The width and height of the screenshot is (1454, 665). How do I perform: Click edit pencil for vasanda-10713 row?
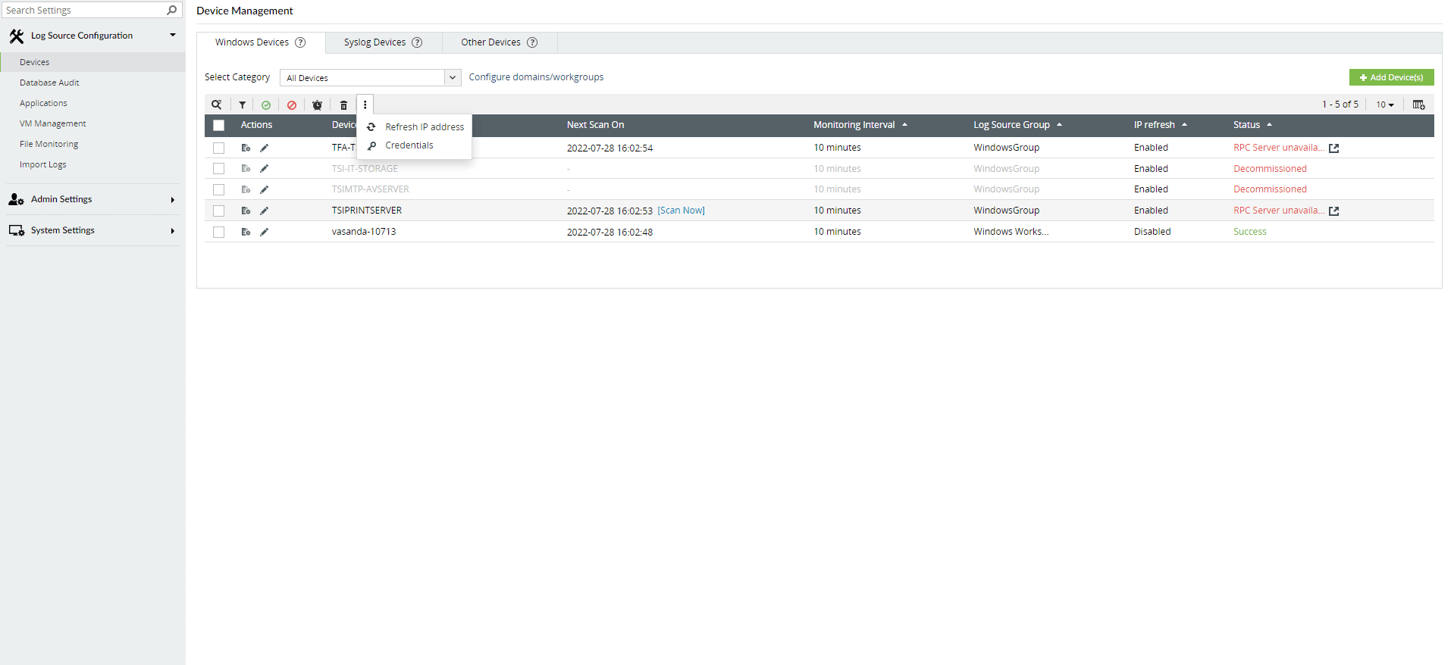pos(265,232)
